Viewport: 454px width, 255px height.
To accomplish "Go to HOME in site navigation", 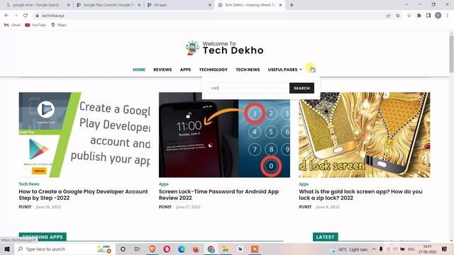I will click(139, 69).
